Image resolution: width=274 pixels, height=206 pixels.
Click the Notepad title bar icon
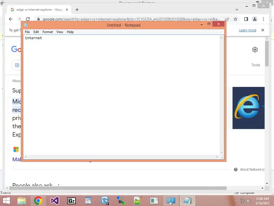[26, 25]
